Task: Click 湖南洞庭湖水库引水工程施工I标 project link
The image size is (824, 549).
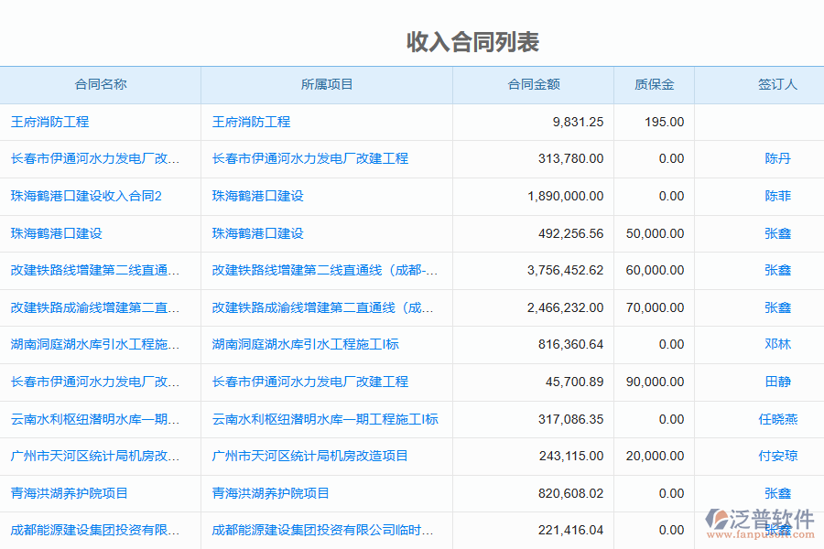Action: coord(306,344)
